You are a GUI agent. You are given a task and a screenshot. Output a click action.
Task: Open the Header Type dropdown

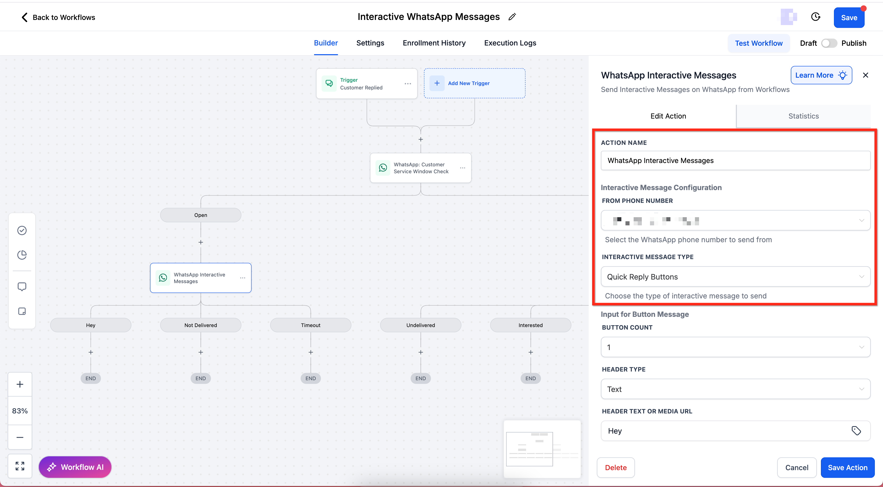click(735, 389)
